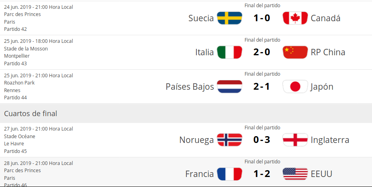
Task: Open the RP China team link
Action: [x=328, y=52]
